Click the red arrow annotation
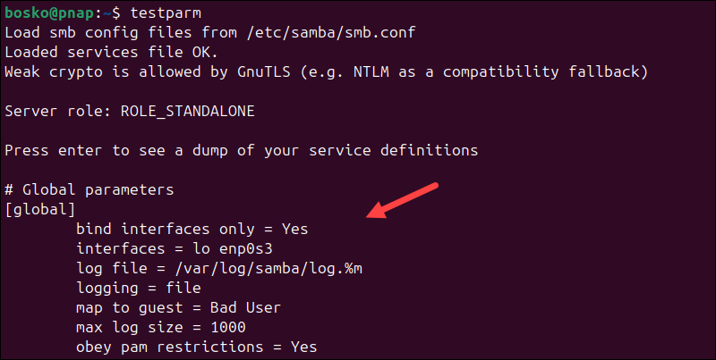Screen dimensions: 716x360 click(405, 200)
